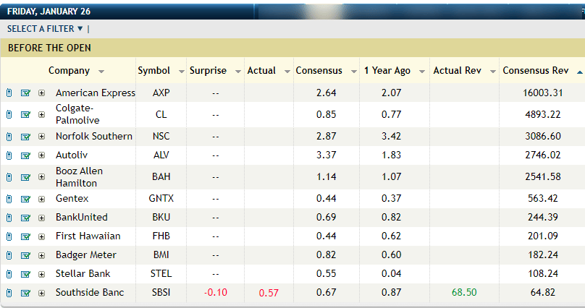Select the Autoliv consensus value 3.37

[327, 155]
